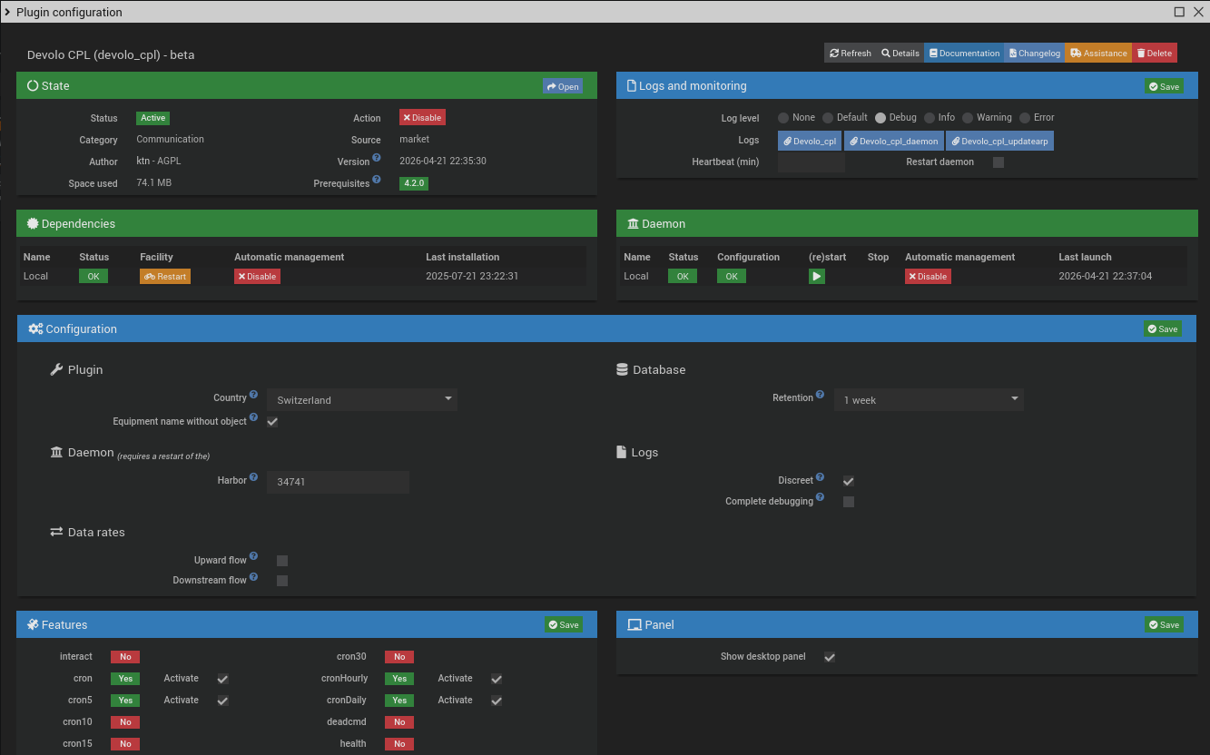The height and width of the screenshot is (755, 1210).
Task: Select the Info log level
Action: (x=930, y=118)
